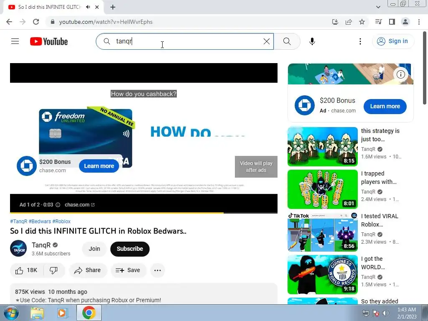
Task: Open 'I trapped players with' video thumbnail
Action: click(x=323, y=189)
